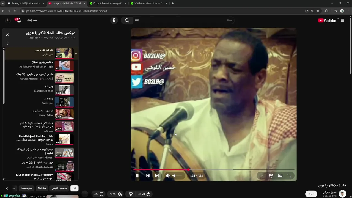The width and height of the screenshot is (352, 198).
Task: Switch to 'iu20 Stream' Kick tab
Action: pos(149,3)
